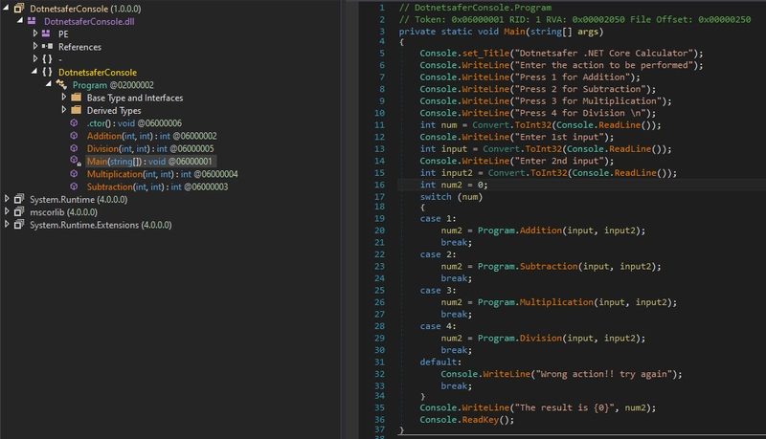
Task: Click the "// DotnetsaferConsole.Program" comment
Action: (475, 8)
